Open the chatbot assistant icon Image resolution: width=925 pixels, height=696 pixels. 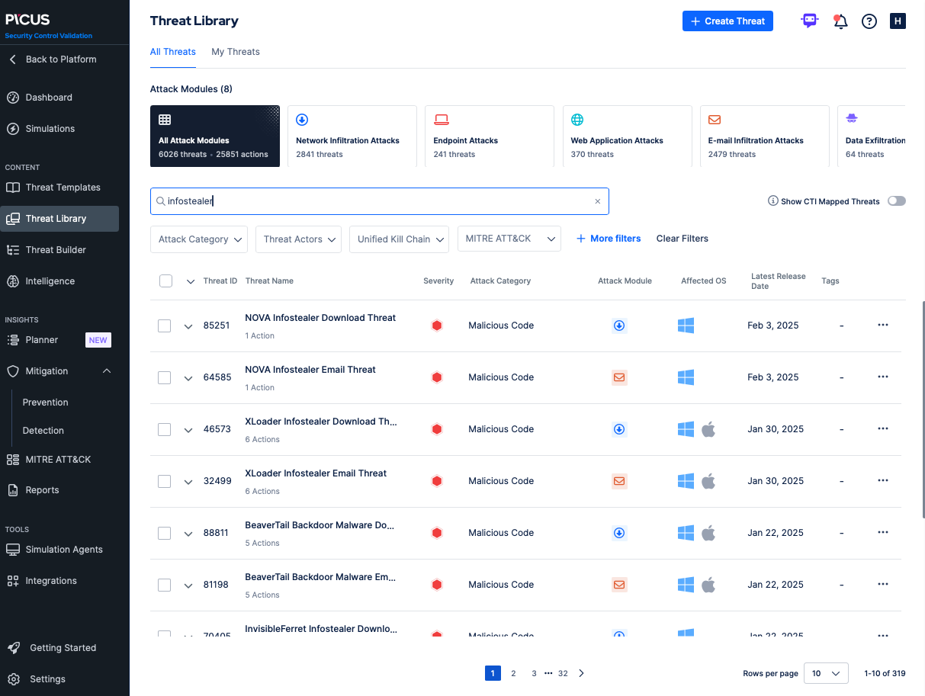pyautogui.click(x=810, y=21)
